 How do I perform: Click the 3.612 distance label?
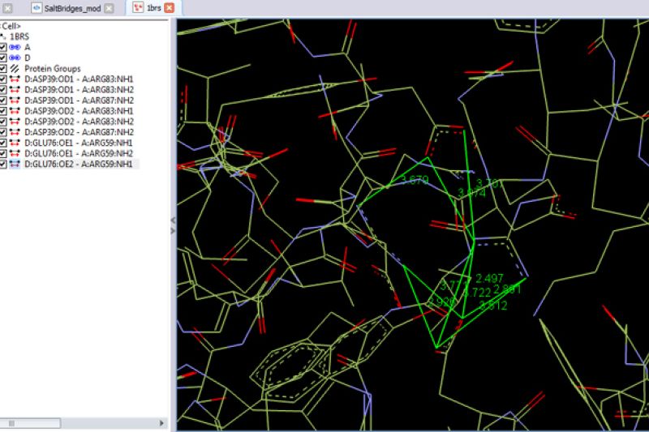click(493, 306)
